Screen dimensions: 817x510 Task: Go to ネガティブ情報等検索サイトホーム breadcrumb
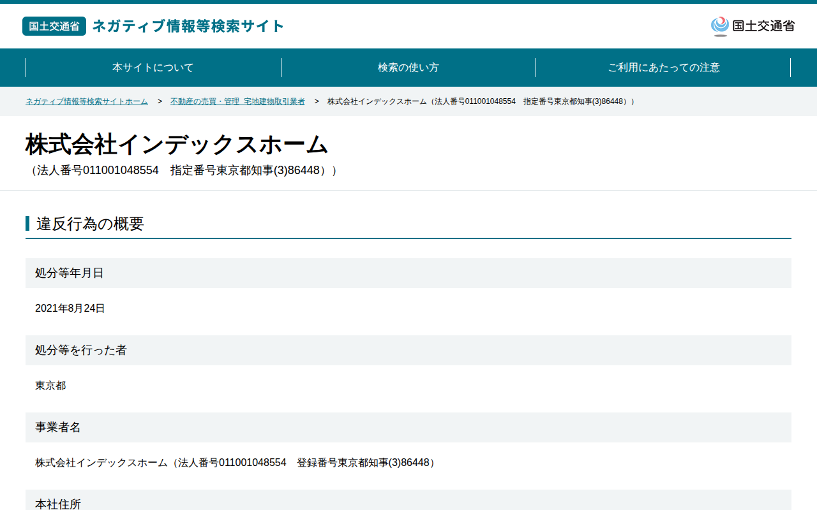pos(87,101)
